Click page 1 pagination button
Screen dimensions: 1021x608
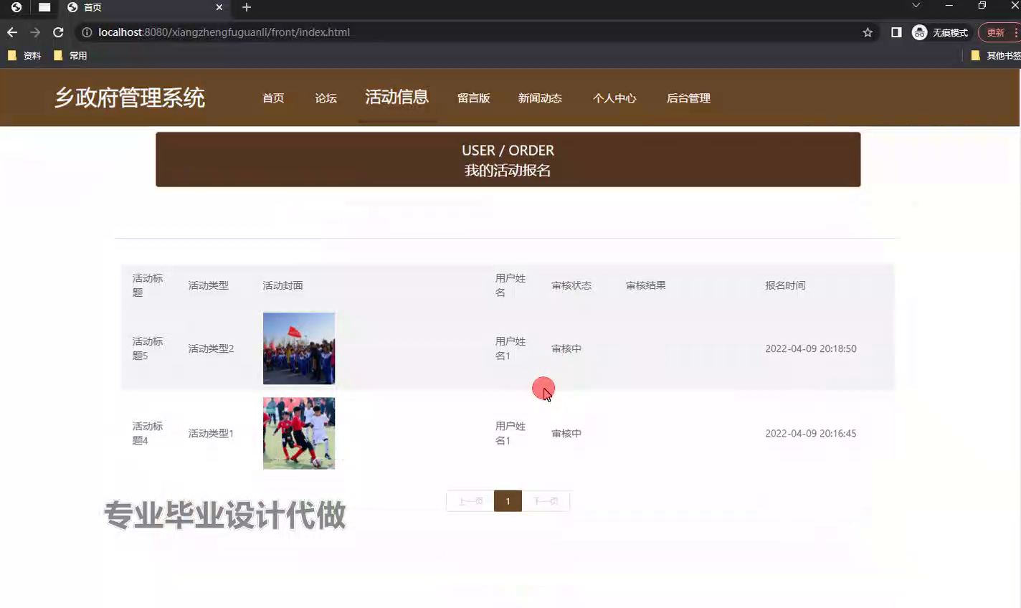508,501
